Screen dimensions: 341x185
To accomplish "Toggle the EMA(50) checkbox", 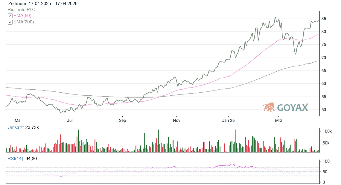I will pyautogui.click(x=10, y=16).
